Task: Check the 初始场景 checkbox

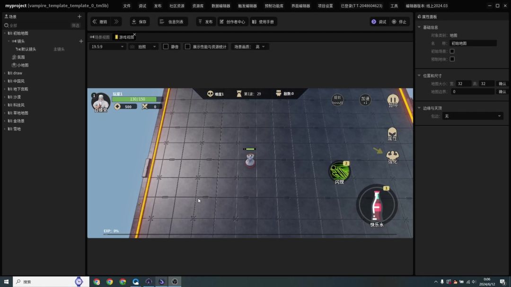Action: coord(452,51)
